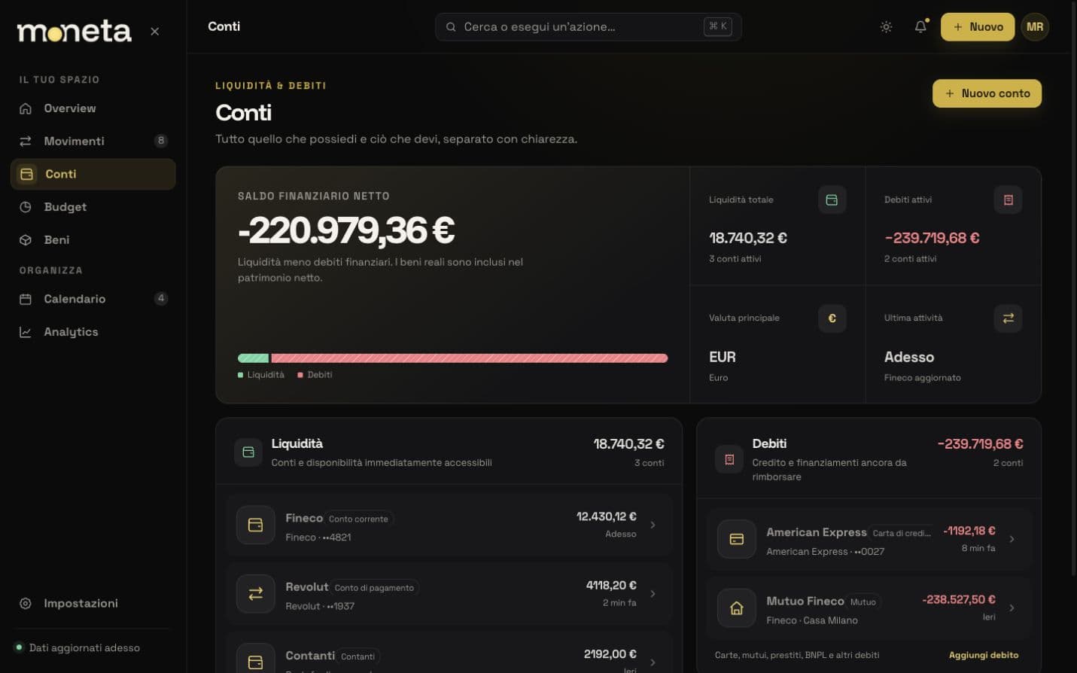Expand the Mutuo Fineco chevron
Viewport: 1077px width, 673px height.
1012,608
